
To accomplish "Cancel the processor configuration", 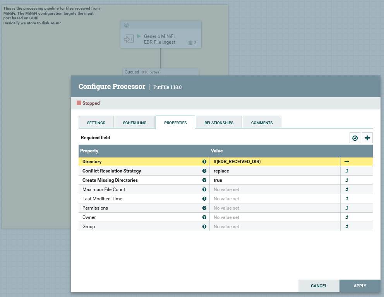I will (319, 286).
